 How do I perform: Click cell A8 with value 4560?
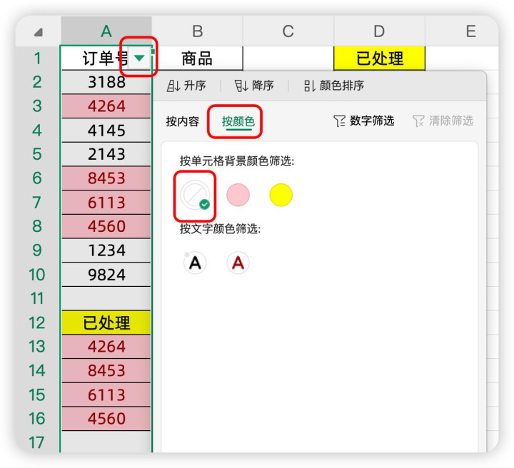[106, 226]
